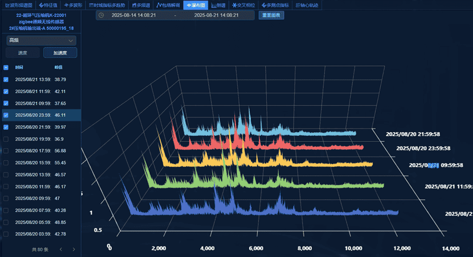Select the 速度 button
This screenshot has height=257, width=473.
pos(22,53)
